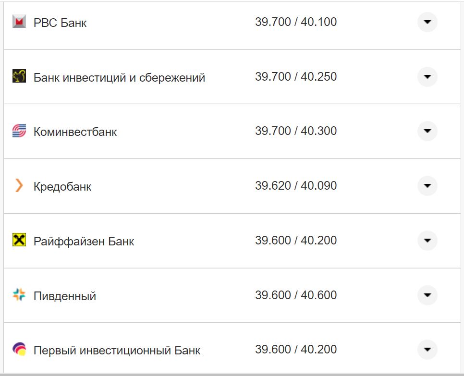Open the Кредобанк bank page link
Viewport: 464px width, 376px height.
click(62, 186)
